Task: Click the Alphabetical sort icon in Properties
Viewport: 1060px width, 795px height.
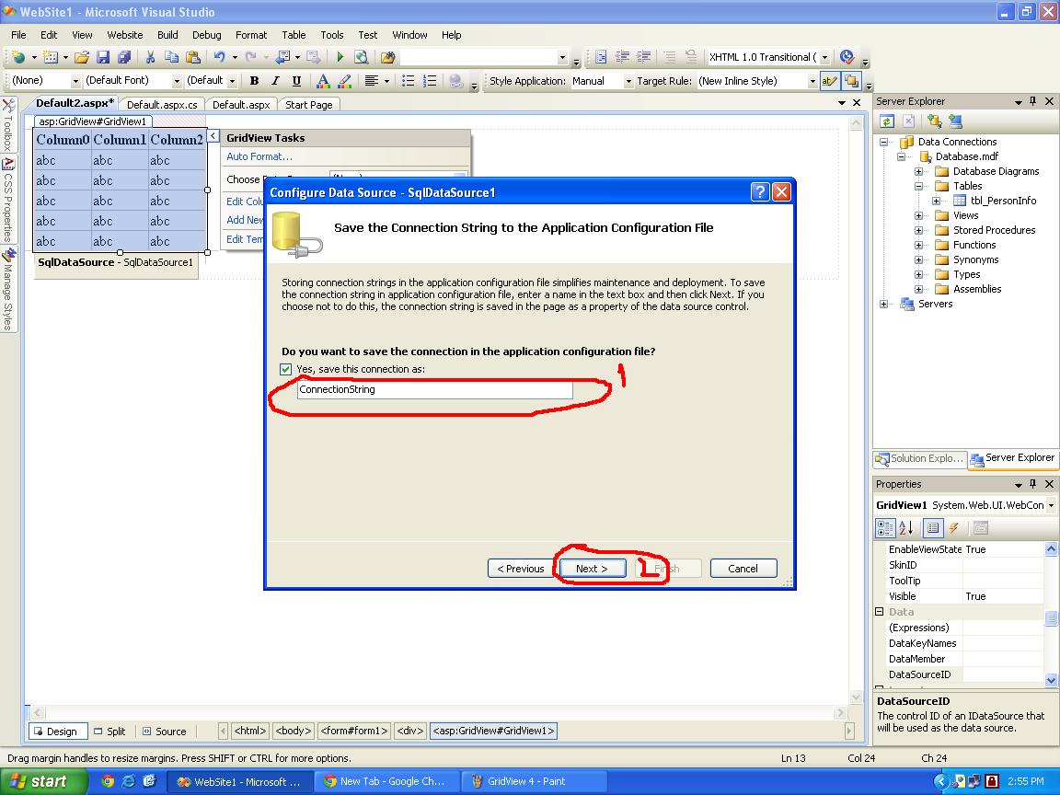Action: click(x=905, y=528)
